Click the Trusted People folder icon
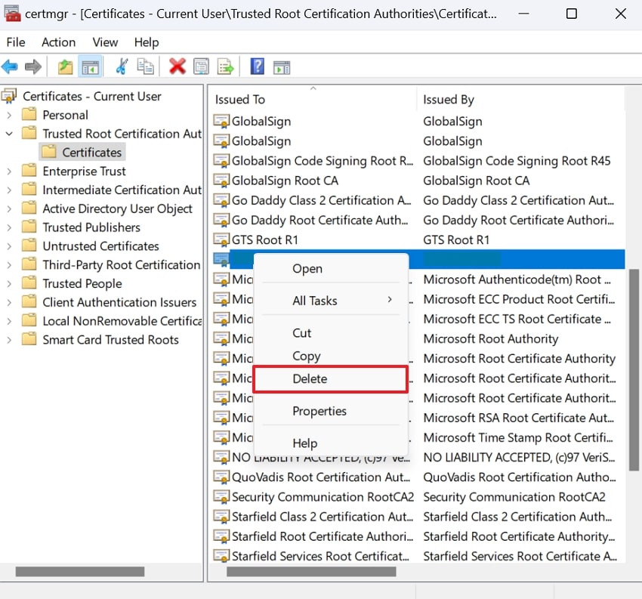The height and width of the screenshot is (599, 642). [x=29, y=283]
